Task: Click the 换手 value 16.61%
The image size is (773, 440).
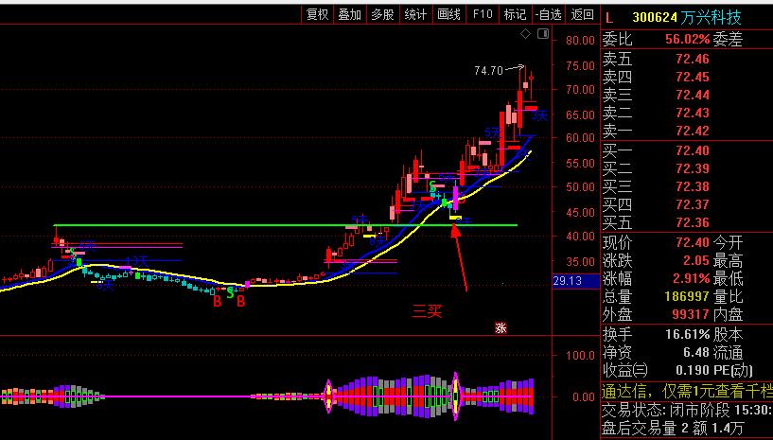Action: [x=688, y=335]
